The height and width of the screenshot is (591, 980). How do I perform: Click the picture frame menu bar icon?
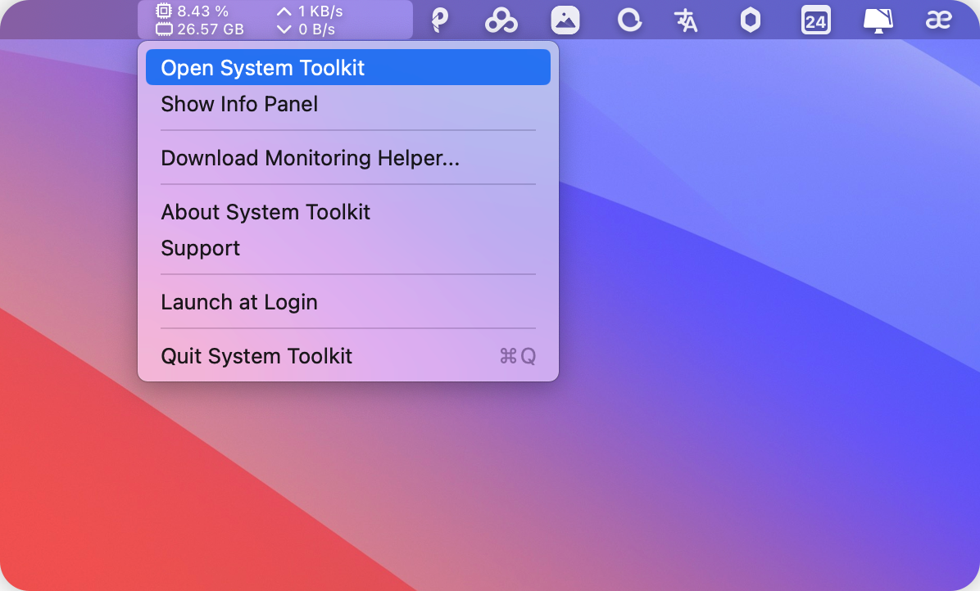click(x=565, y=20)
